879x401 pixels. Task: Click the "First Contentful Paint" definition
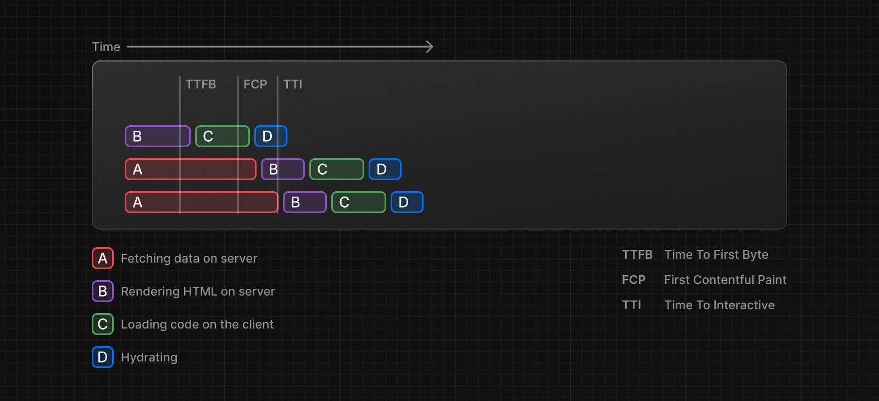tap(725, 280)
